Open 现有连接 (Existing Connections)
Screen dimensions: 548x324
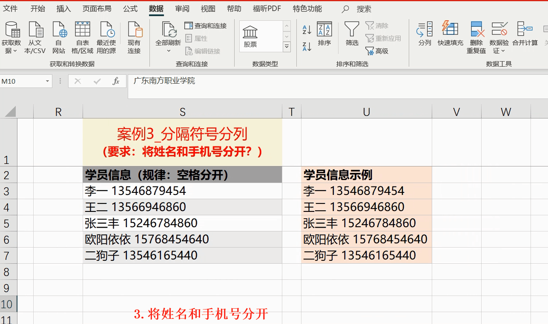click(134, 37)
